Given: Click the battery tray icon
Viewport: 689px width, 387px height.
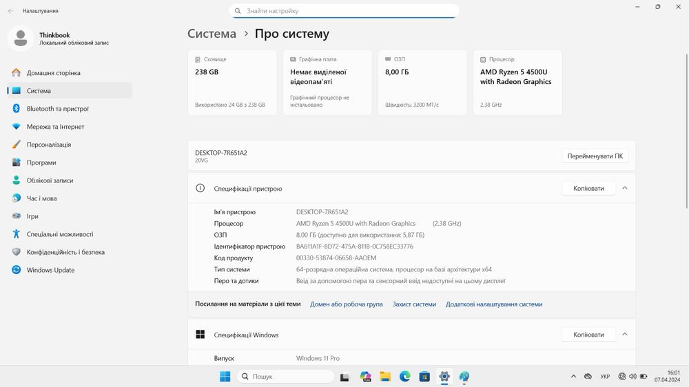Looking at the screenshot, I should click(x=644, y=377).
